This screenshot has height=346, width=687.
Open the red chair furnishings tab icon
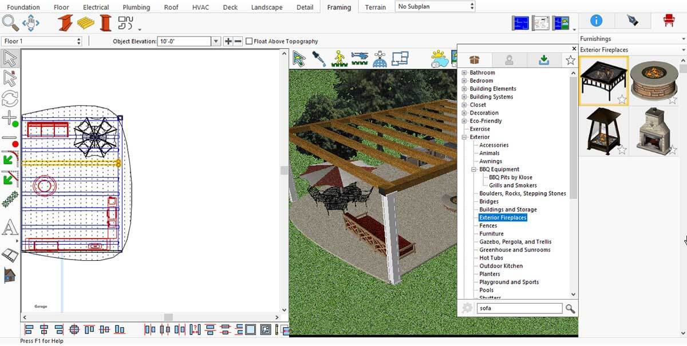click(x=668, y=21)
